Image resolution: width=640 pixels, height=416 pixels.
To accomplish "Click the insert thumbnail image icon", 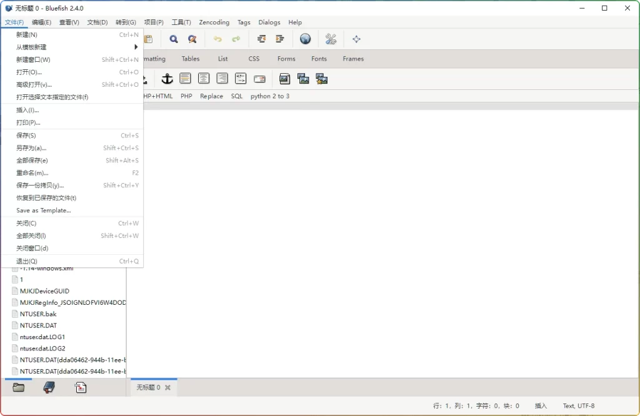I will [x=303, y=79].
